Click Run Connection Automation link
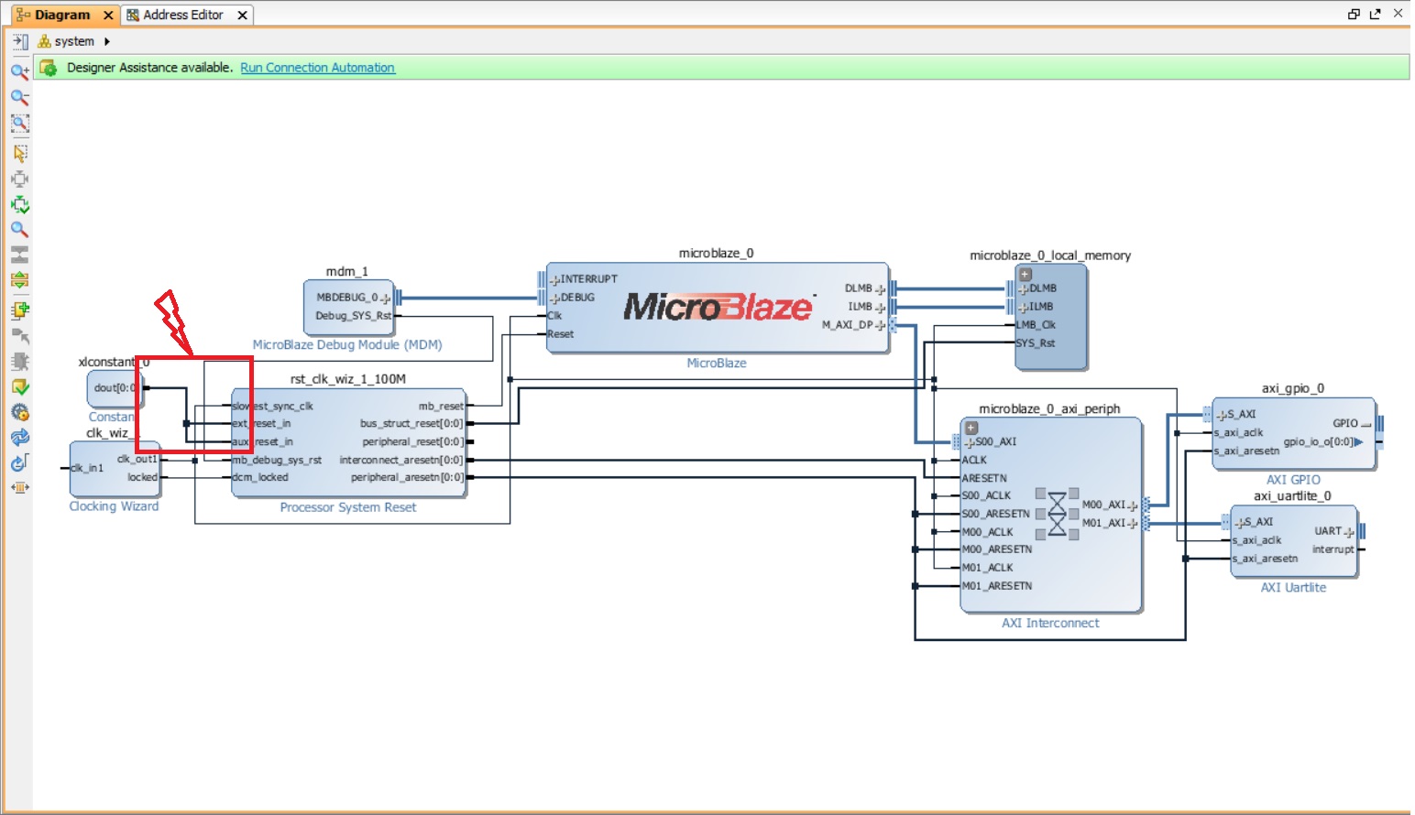 click(x=317, y=68)
